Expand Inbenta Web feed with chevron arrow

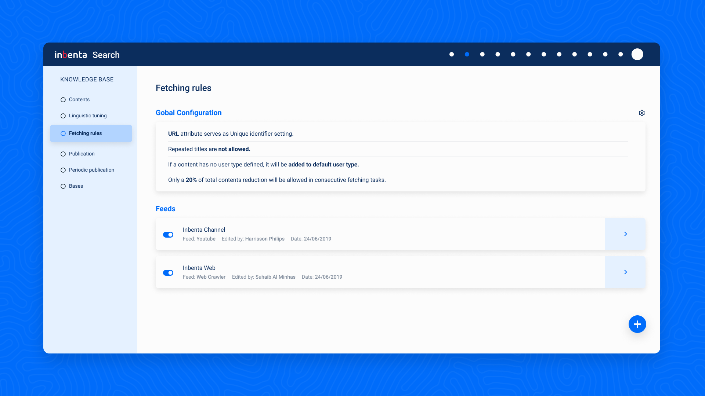coord(625,272)
